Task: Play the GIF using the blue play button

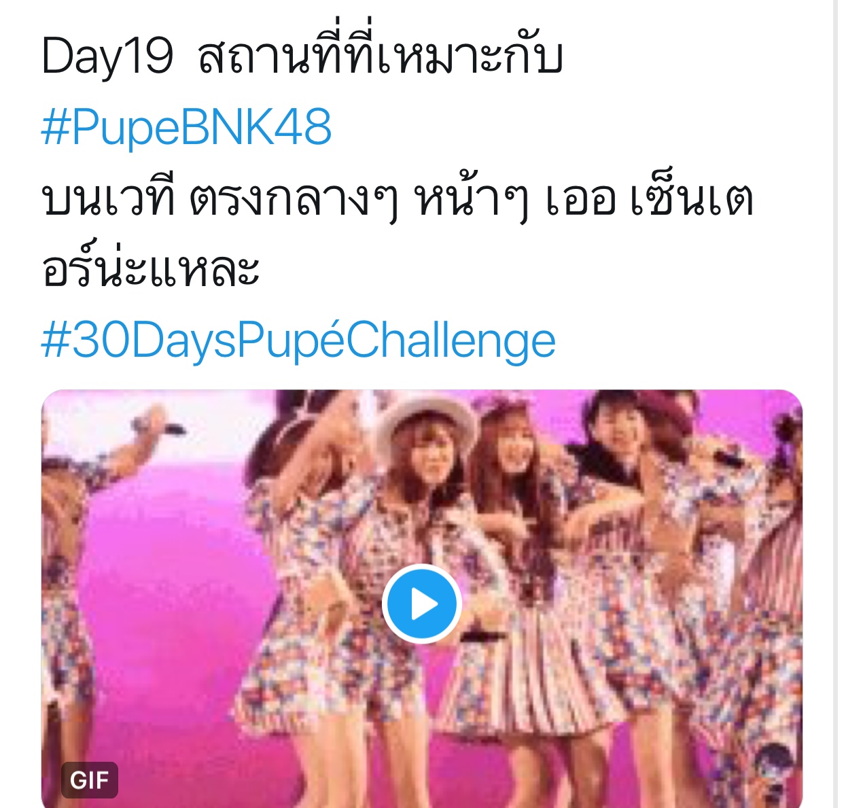Action: click(x=422, y=603)
